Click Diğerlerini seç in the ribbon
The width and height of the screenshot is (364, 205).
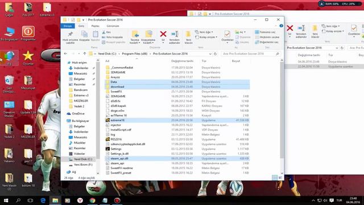click(x=267, y=42)
